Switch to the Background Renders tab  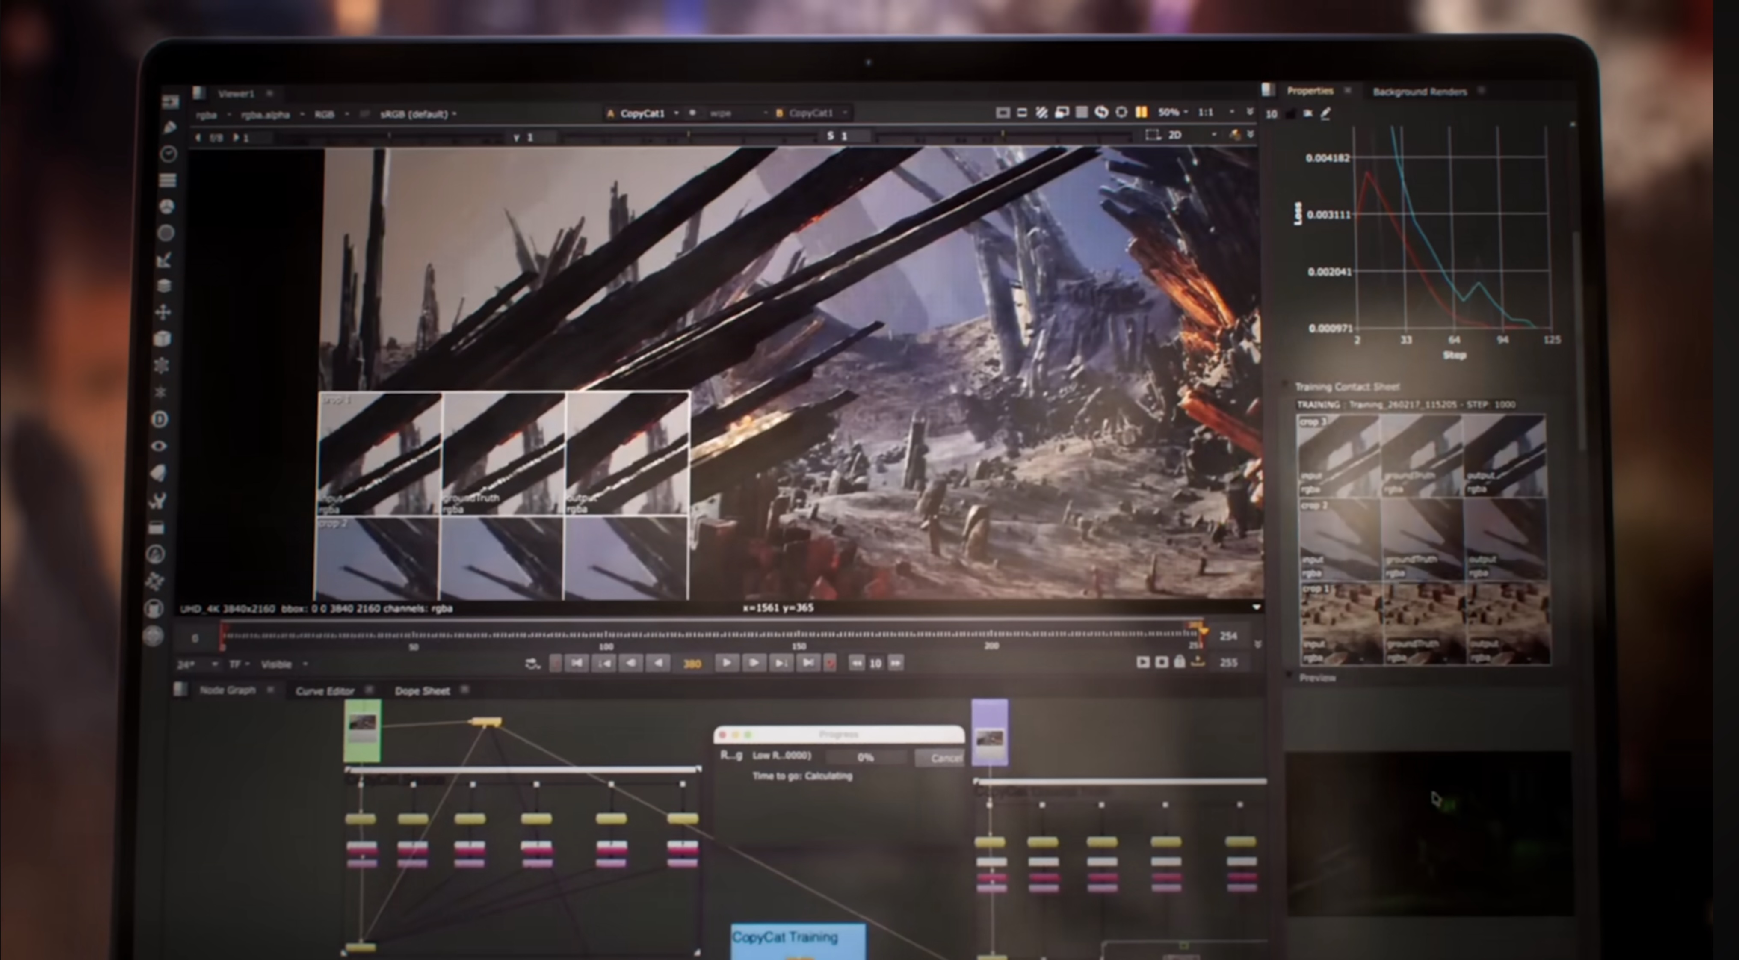1420,92
